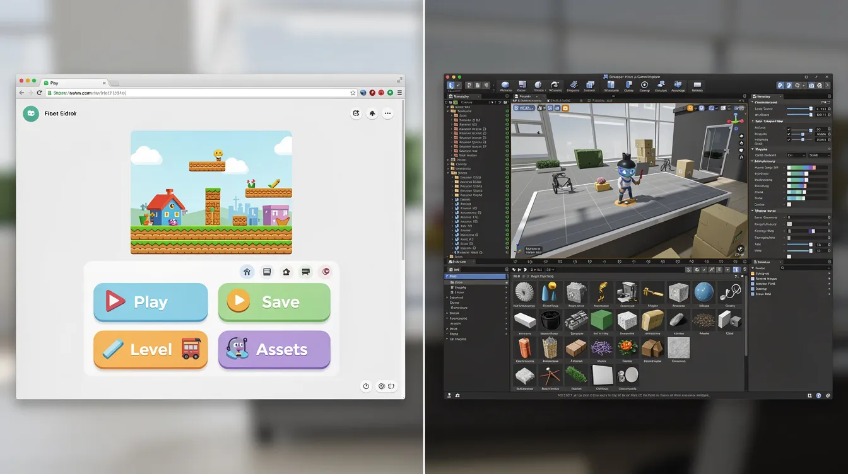Open the purple Assets button
Viewport: 848px width, 474px height.
274,349
